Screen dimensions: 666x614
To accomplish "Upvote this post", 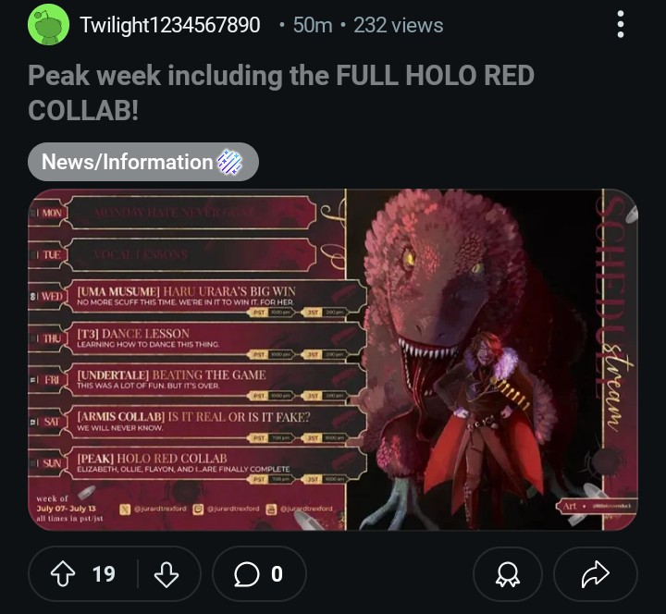I will tap(63, 573).
